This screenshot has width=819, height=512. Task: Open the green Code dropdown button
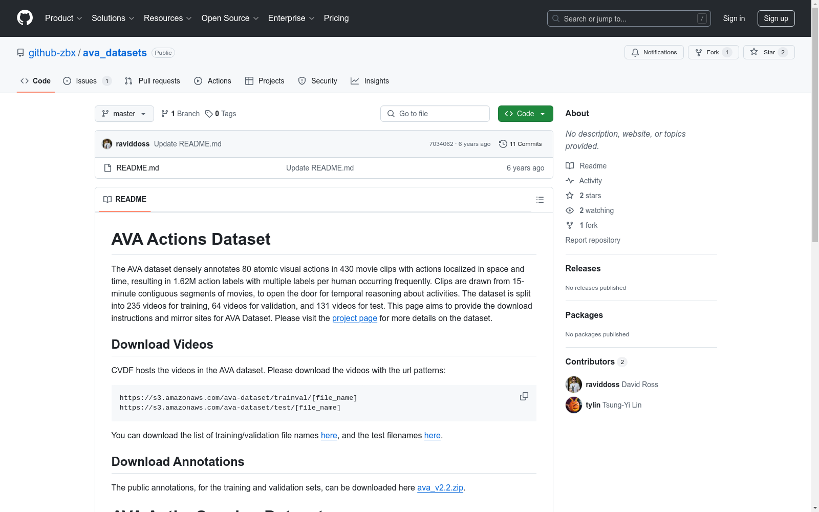click(525, 114)
